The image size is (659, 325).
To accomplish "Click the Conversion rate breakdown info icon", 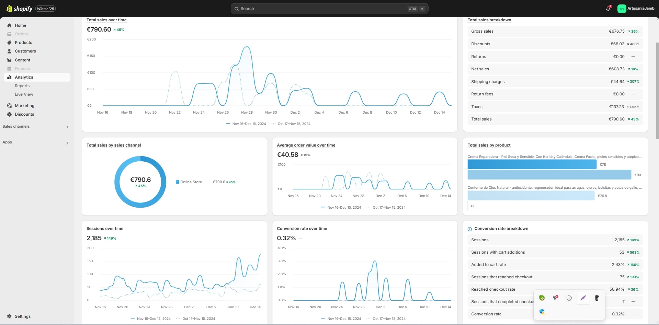I will [470, 229].
